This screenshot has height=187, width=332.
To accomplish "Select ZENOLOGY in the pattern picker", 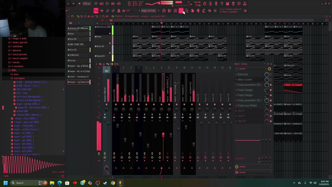I will coord(79,55).
